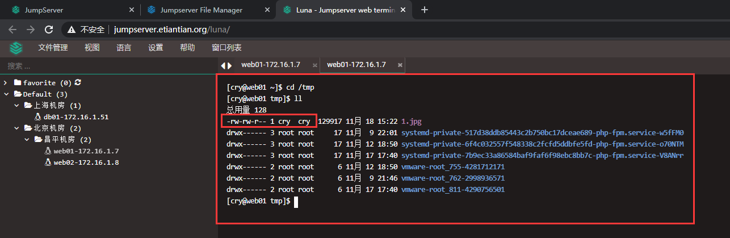Connect to web02-172.16.1.8 asset
This screenshot has height=238, width=730.
(86, 162)
